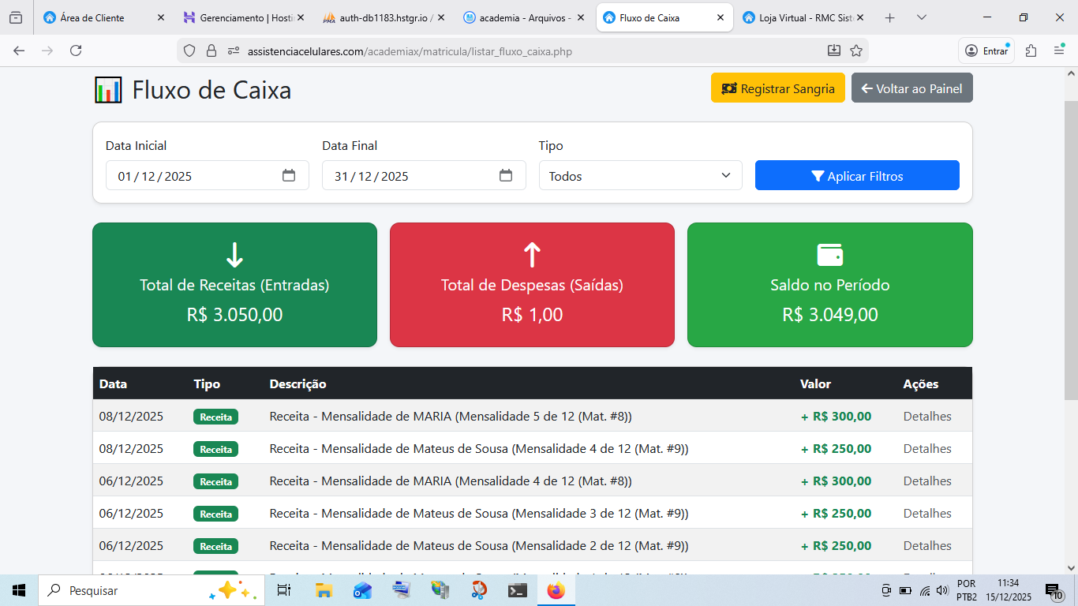This screenshot has width=1078, height=606.
Task: Open calendar picker in Data Final field
Action: pos(506,176)
